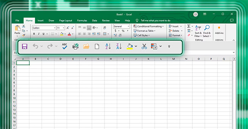Click Decrease Indent icon
Screen dimensions: 248x129
tap(94, 34)
